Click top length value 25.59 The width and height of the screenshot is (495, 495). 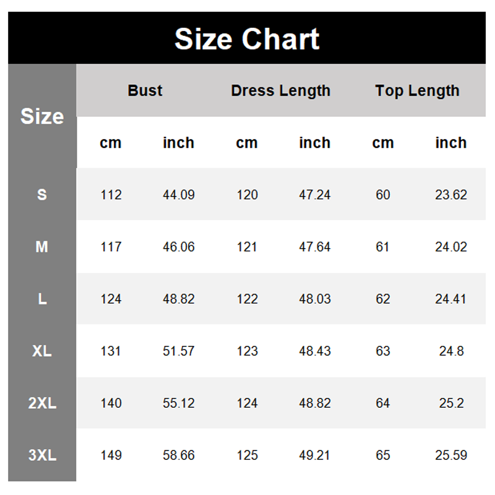point(450,455)
